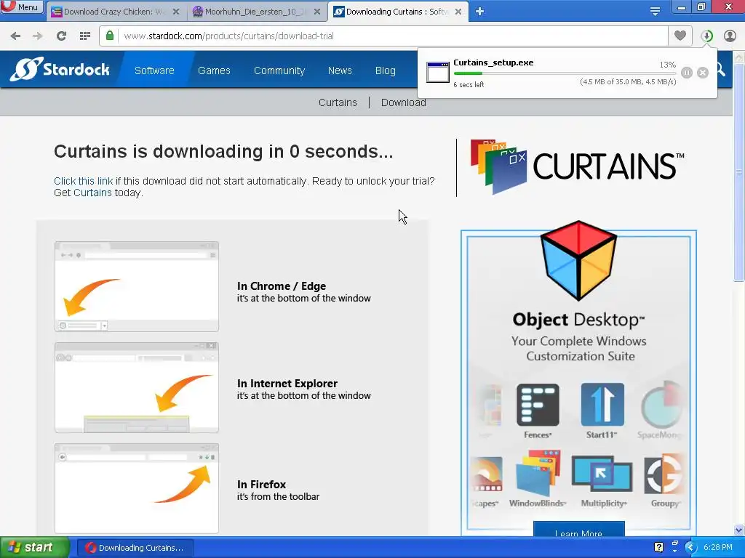Click the Groupy app icon
745x558 pixels.
[664, 474]
